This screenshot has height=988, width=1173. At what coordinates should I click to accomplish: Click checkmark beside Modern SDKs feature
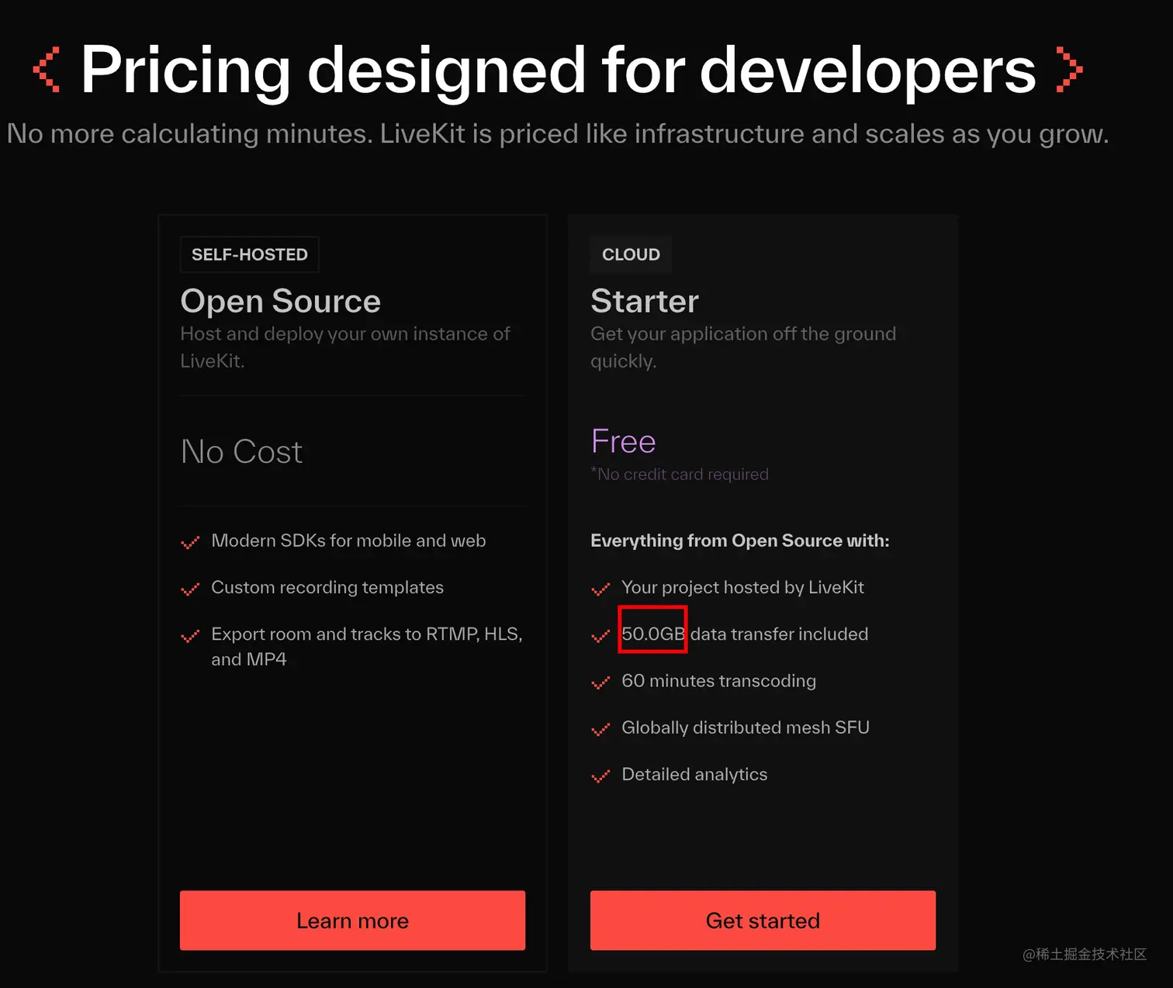pos(190,543)
